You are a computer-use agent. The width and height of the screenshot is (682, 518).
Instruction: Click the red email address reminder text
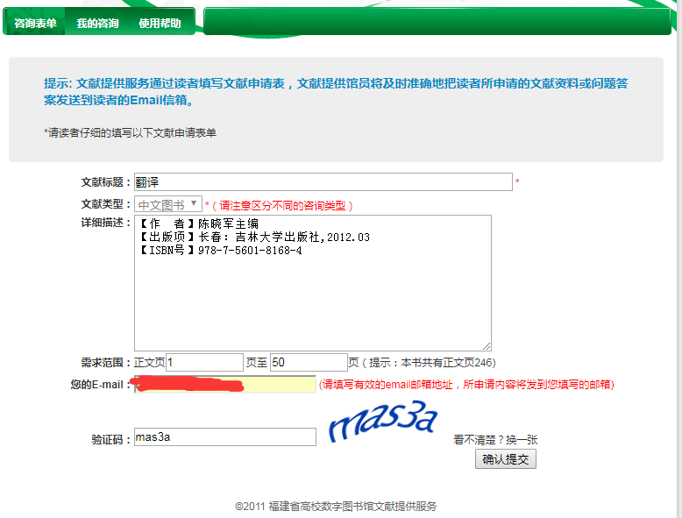[x=466, y=385]
